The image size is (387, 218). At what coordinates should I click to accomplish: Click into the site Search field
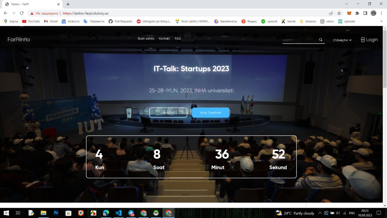(x=299, y=40)
